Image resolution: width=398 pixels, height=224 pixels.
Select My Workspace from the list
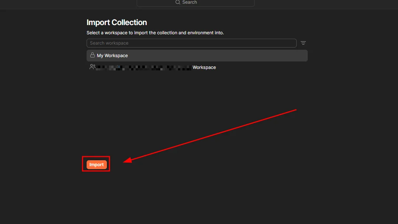point(197,56)
